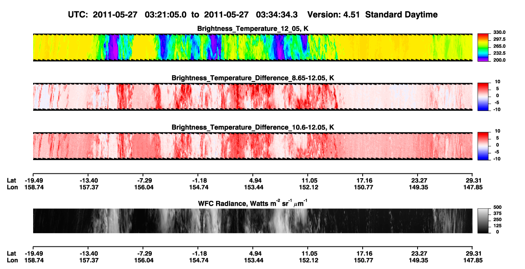Click the 'Brightness_Temperature_Difference_8.65-12.05, K' title

coord(253,78)
